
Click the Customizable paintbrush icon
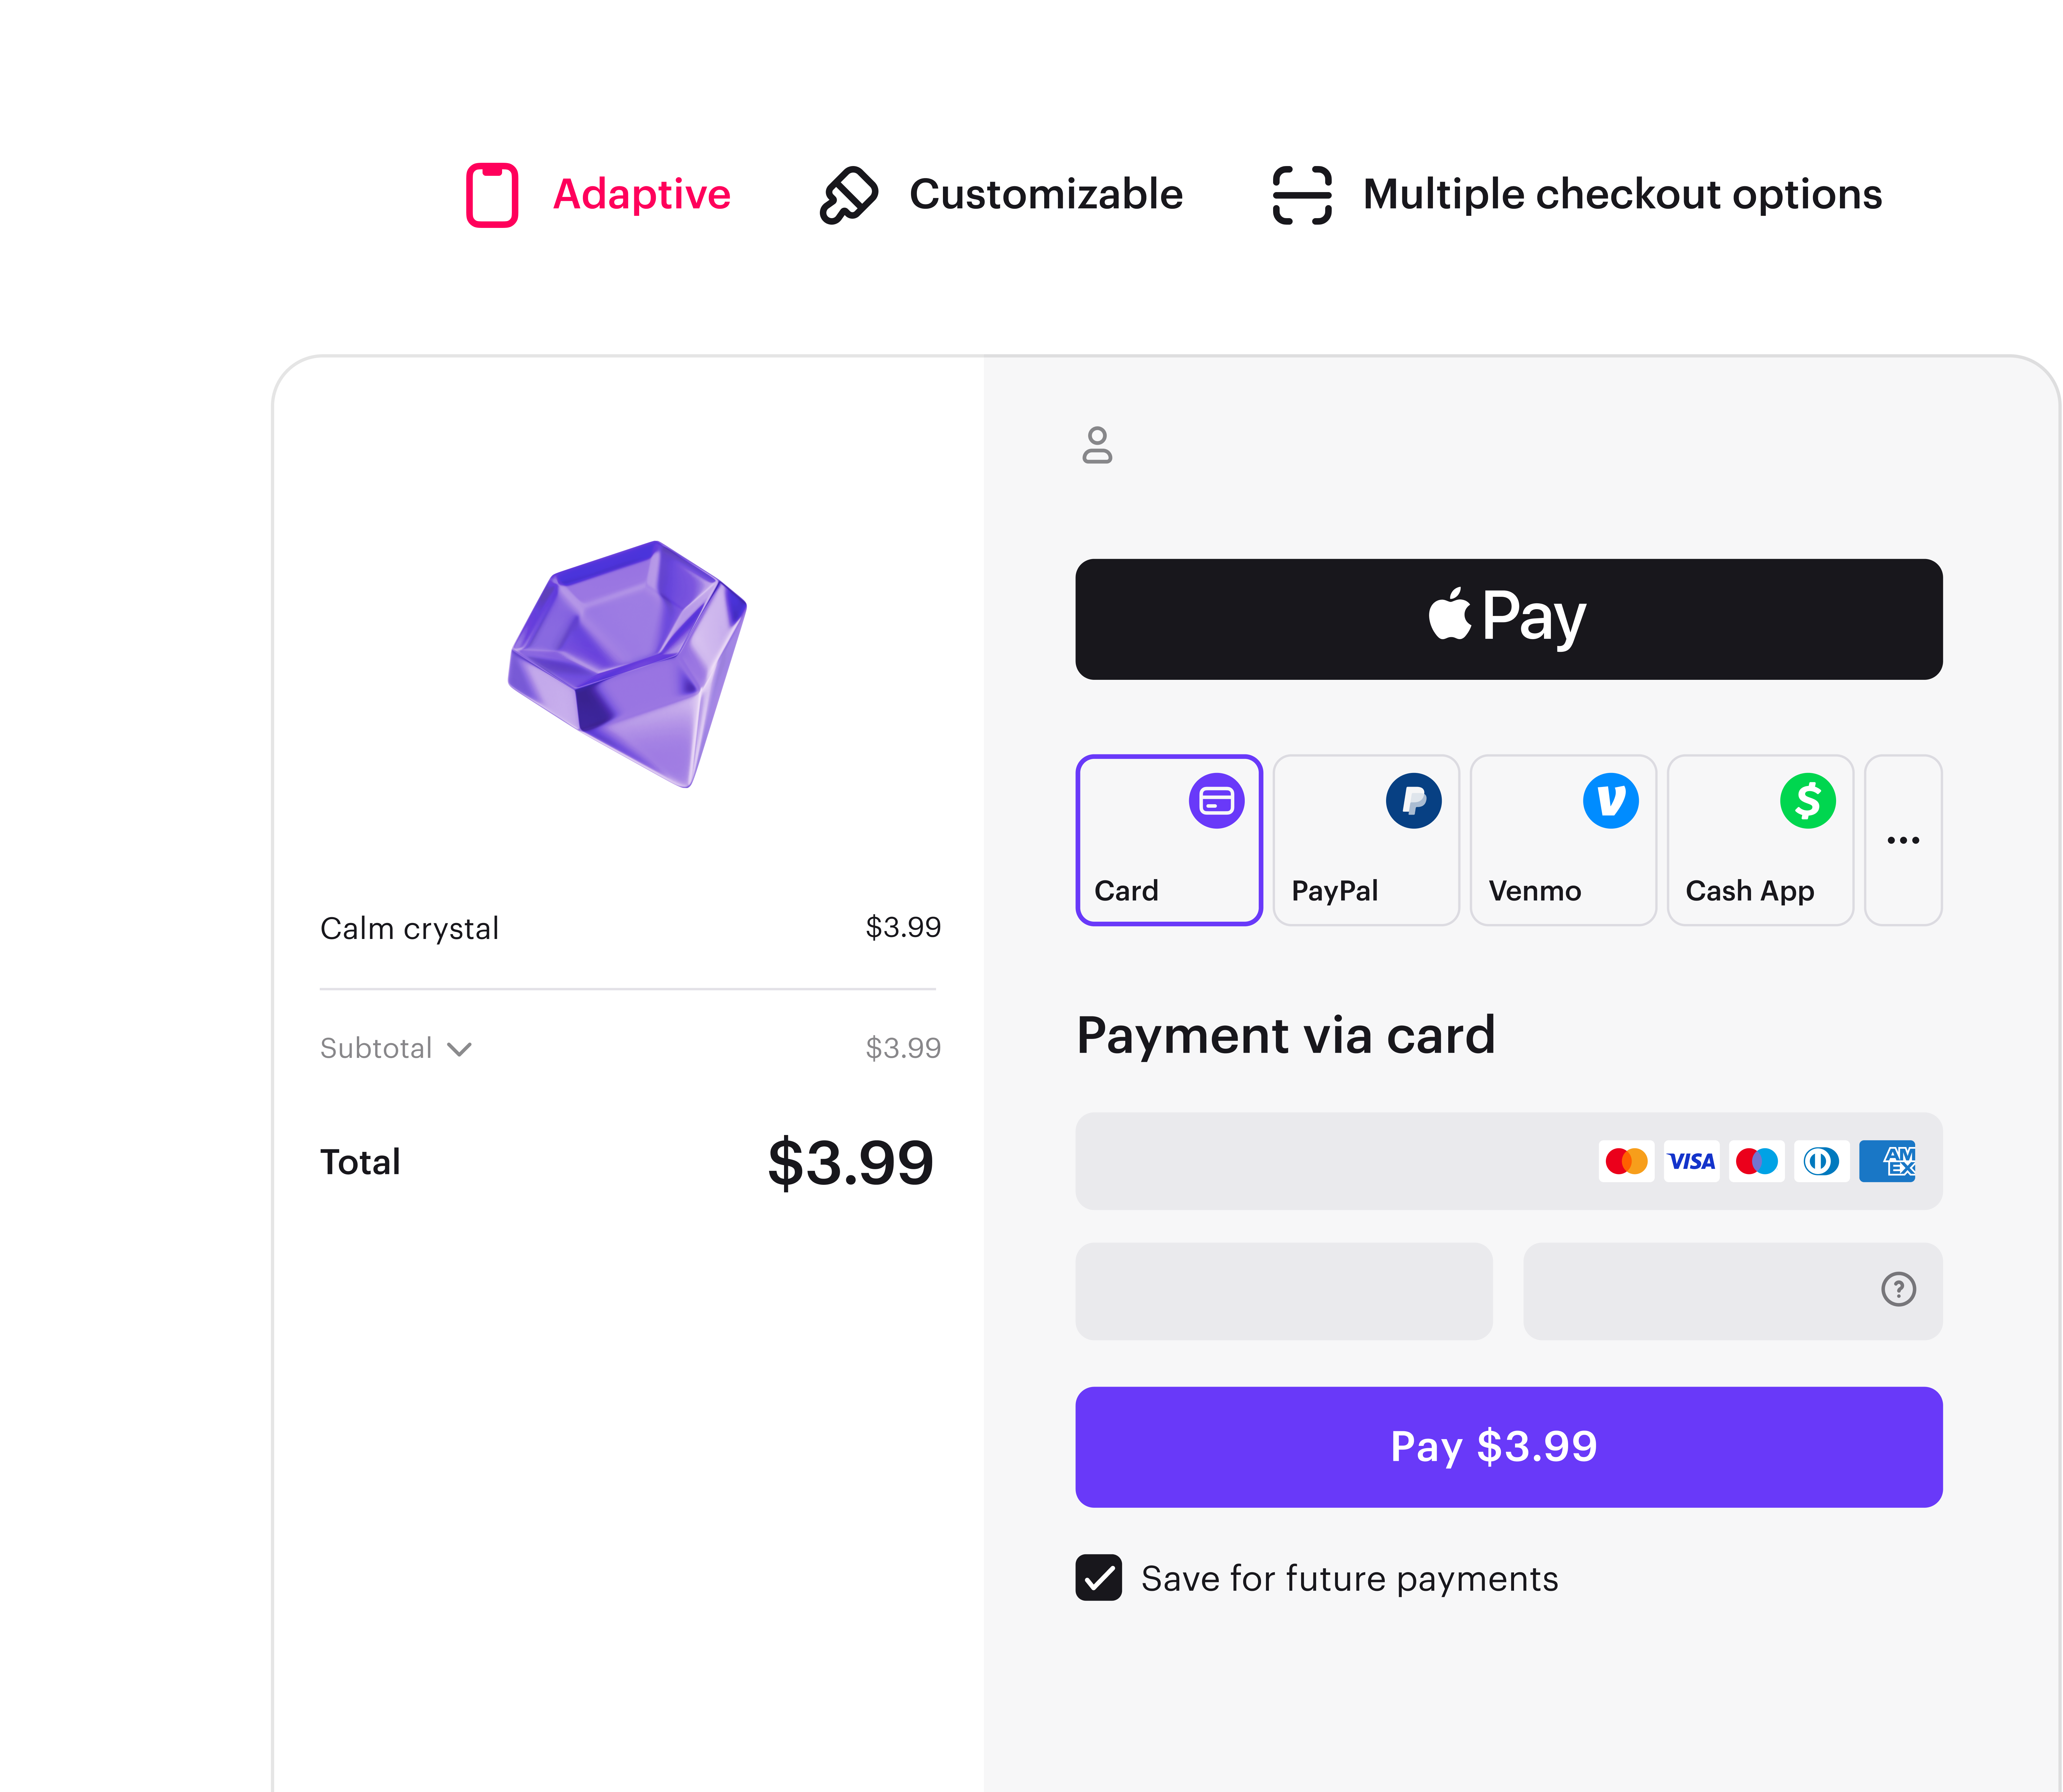(848, 195)
